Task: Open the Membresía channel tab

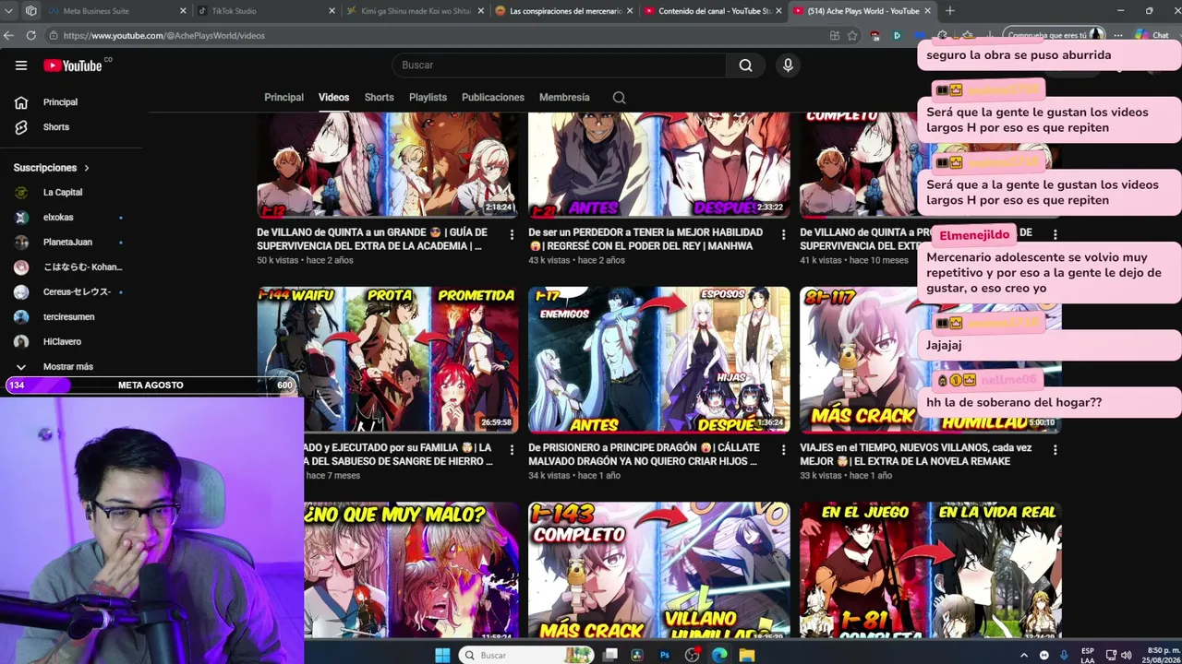Action: point(564,98)
